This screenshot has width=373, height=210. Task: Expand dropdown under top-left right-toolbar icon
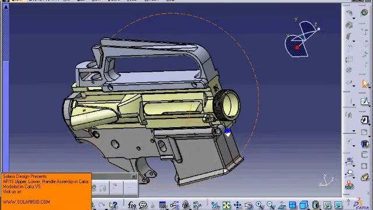354,18
